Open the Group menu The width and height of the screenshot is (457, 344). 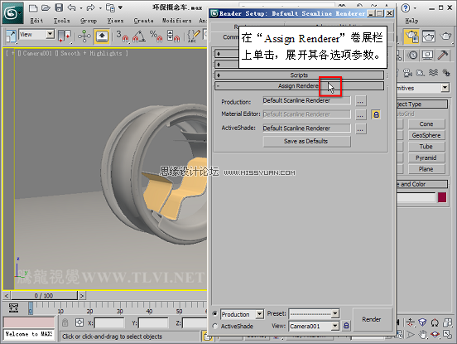pyautogui.click(x=89, y=21)
